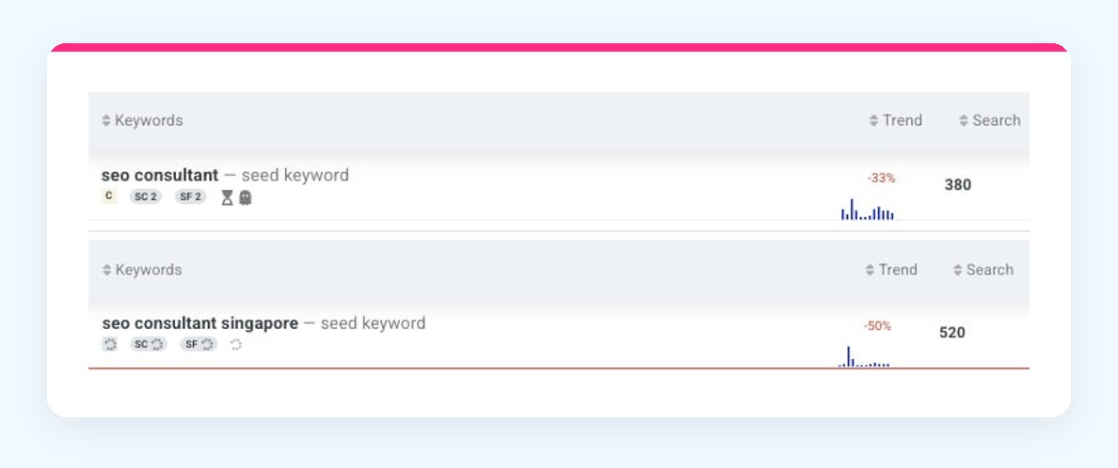Click the first loading badge under seo consultant singapore
Screen dimensions: 1118x468
[110, 345]
